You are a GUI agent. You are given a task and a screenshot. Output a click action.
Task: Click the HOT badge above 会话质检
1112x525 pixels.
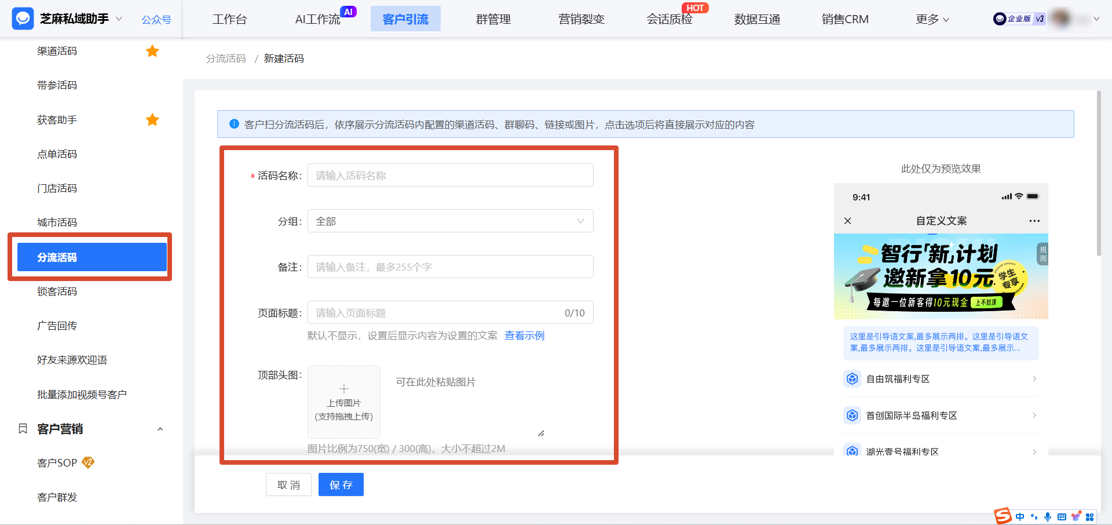click(x=695, y=8)
